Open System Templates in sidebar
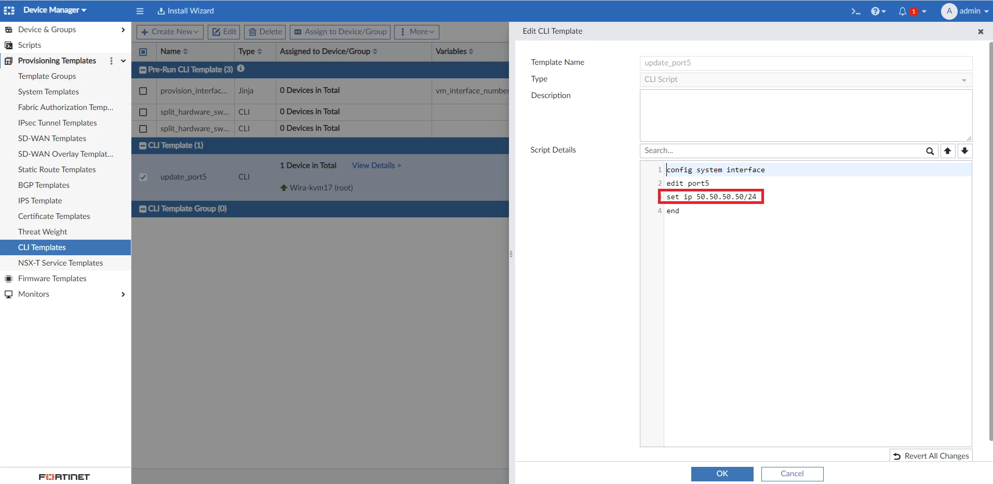993x484 pixels. 48,92
